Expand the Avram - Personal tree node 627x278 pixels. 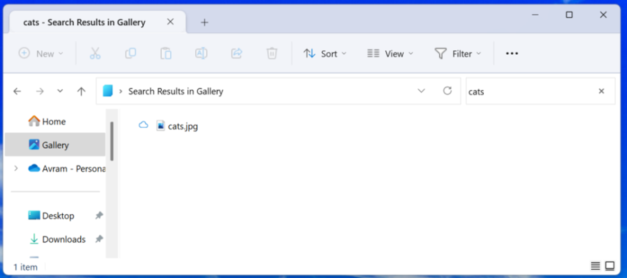pos(16,169)
